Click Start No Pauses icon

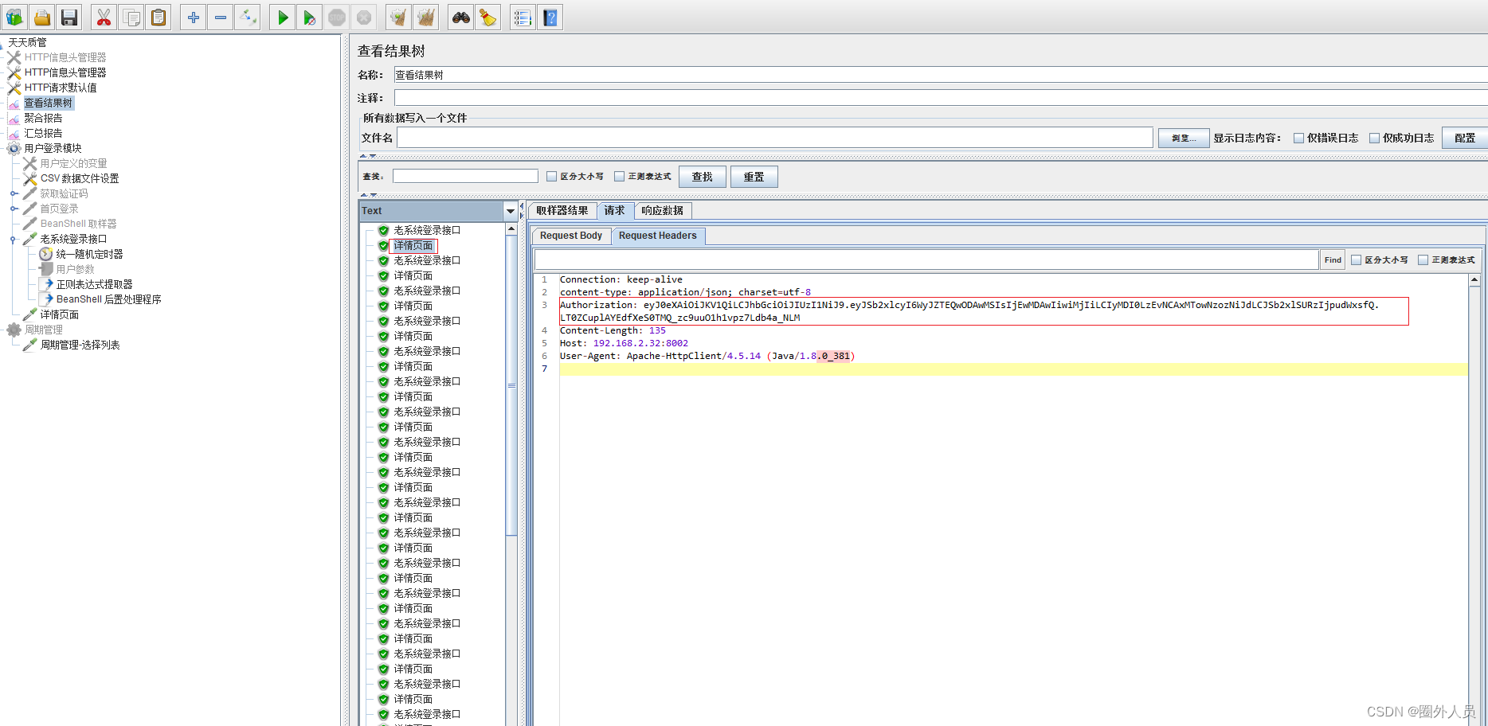tap(310, 17)
